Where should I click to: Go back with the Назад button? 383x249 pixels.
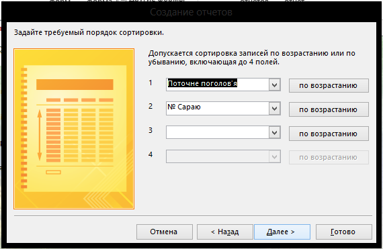(224, 232)
